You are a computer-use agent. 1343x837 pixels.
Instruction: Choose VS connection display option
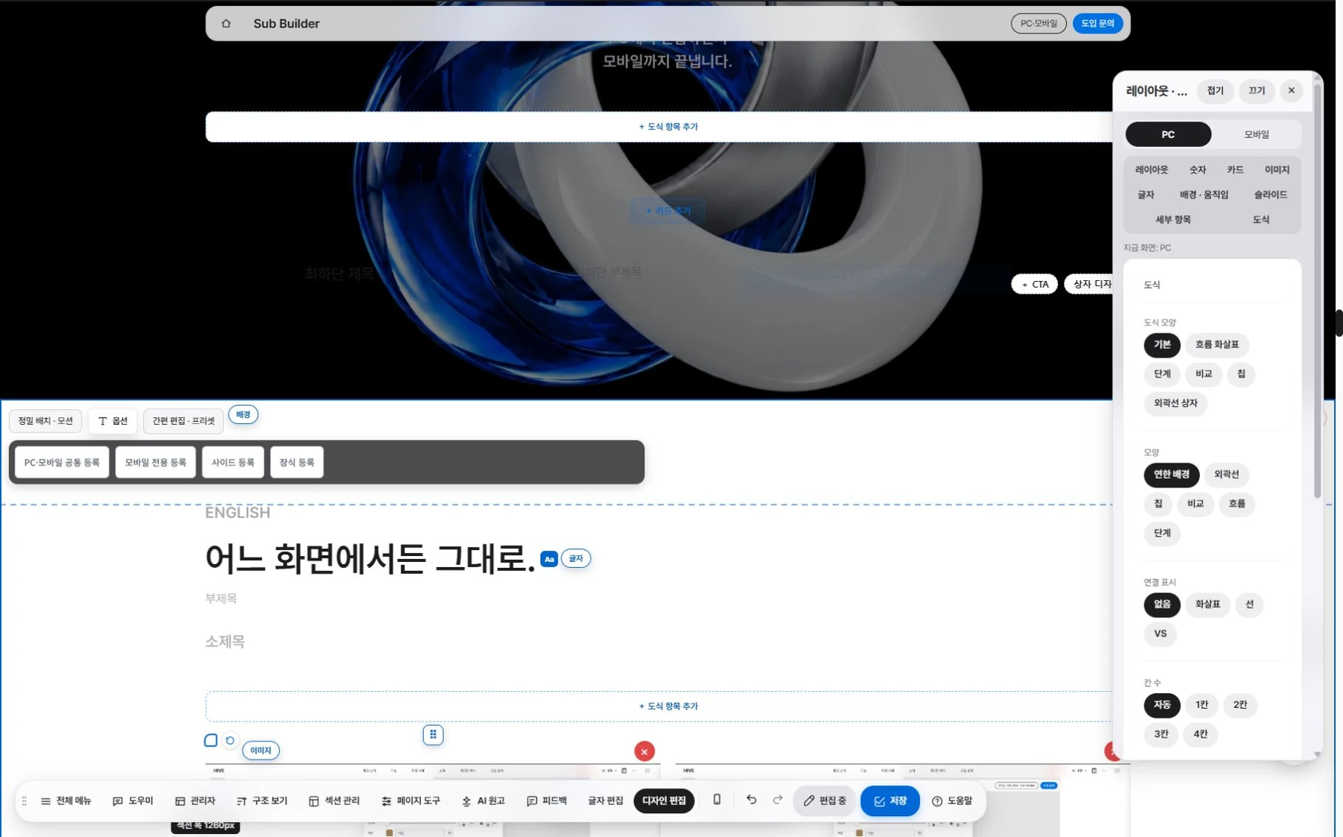[x=1159, y=634]
